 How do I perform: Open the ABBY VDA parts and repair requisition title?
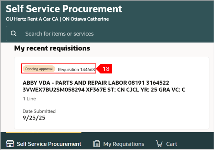pyautogui.click(x=96, y=83)
